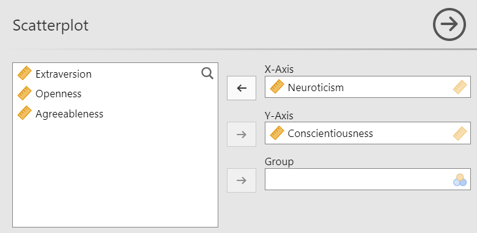Image resolution: width=477 pixels, height=233 pixels.
Task: Open the variable search magnifier
Action: (x=207, y=73)
